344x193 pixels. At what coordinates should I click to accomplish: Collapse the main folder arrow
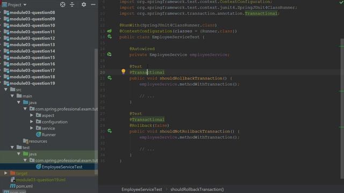[12, 96]
